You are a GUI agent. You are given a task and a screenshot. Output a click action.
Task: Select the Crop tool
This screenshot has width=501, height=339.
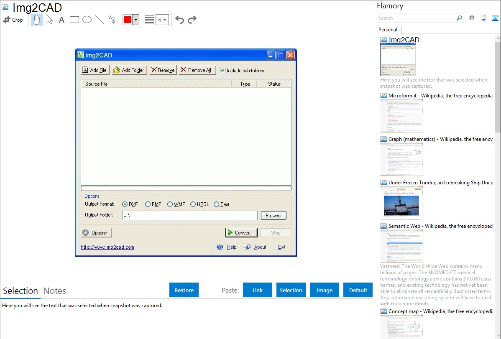(x=13, y=20)
